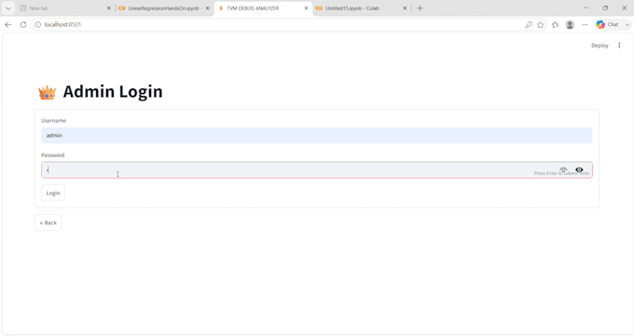Click the Login button
The image size is (634, 336).
(x=53, y=193)
